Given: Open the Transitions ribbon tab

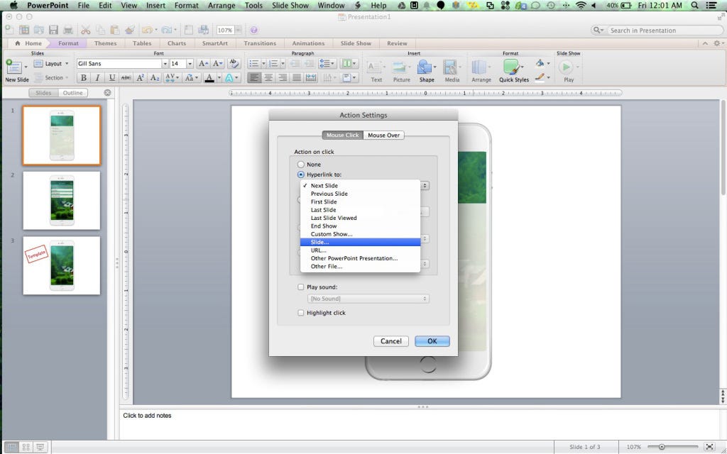Looking at the screenshot, I should click(x=260, y=43).
